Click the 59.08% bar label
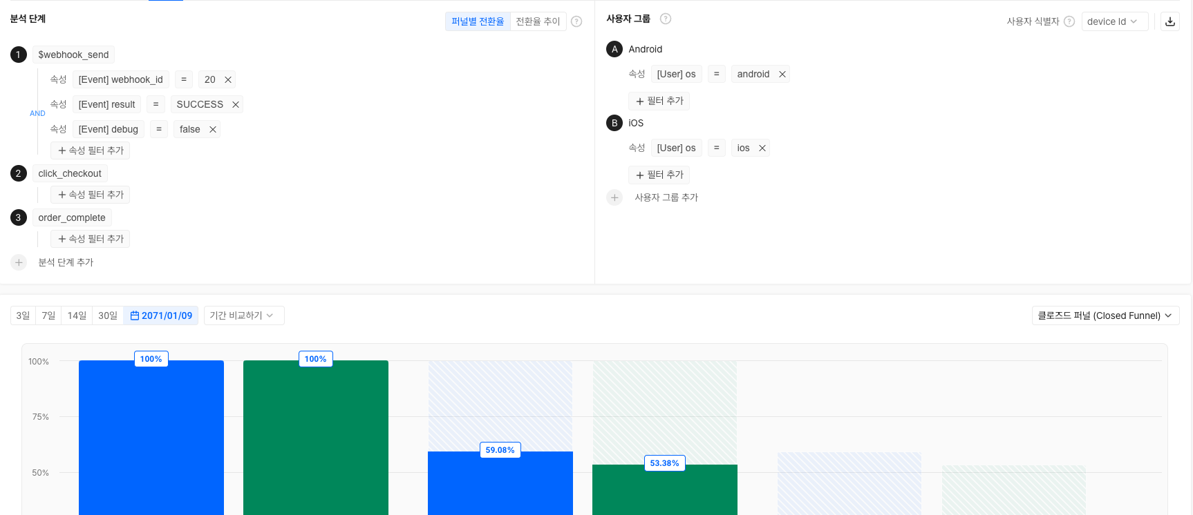Viewport: 1193px width, 515px height. [500, 450]
